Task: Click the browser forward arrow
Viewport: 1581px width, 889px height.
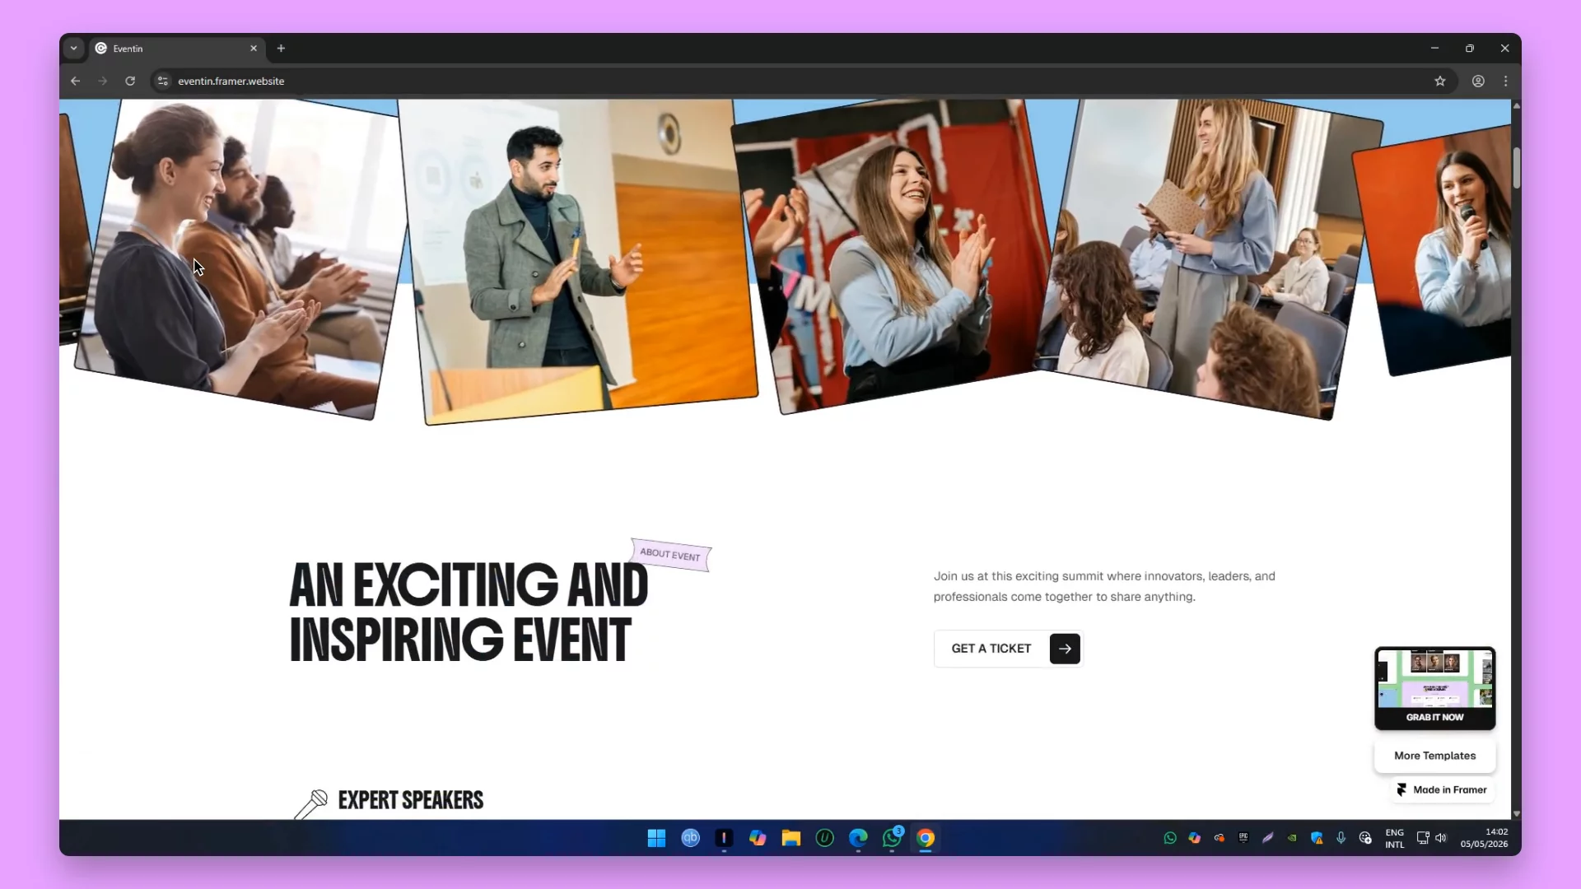Action: tap(102, 81)
